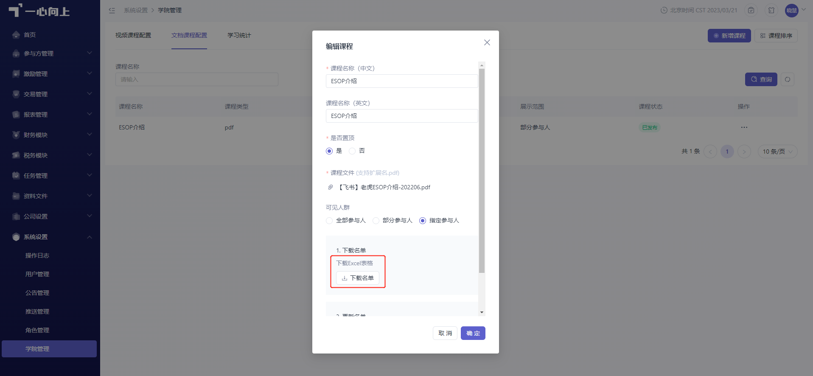Open 操作日志 in sidebar
This screenshot has width=813, height=376.
point(37,255)
